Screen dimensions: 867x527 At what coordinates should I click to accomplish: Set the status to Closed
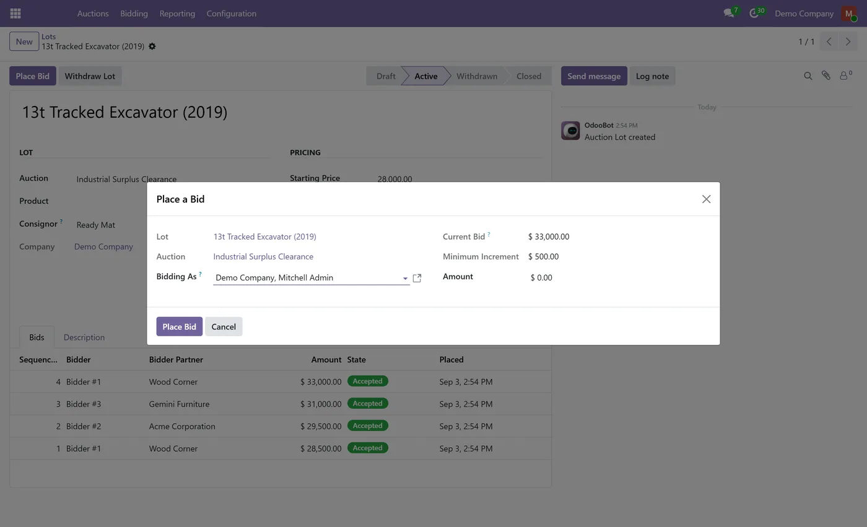point(529,76)
